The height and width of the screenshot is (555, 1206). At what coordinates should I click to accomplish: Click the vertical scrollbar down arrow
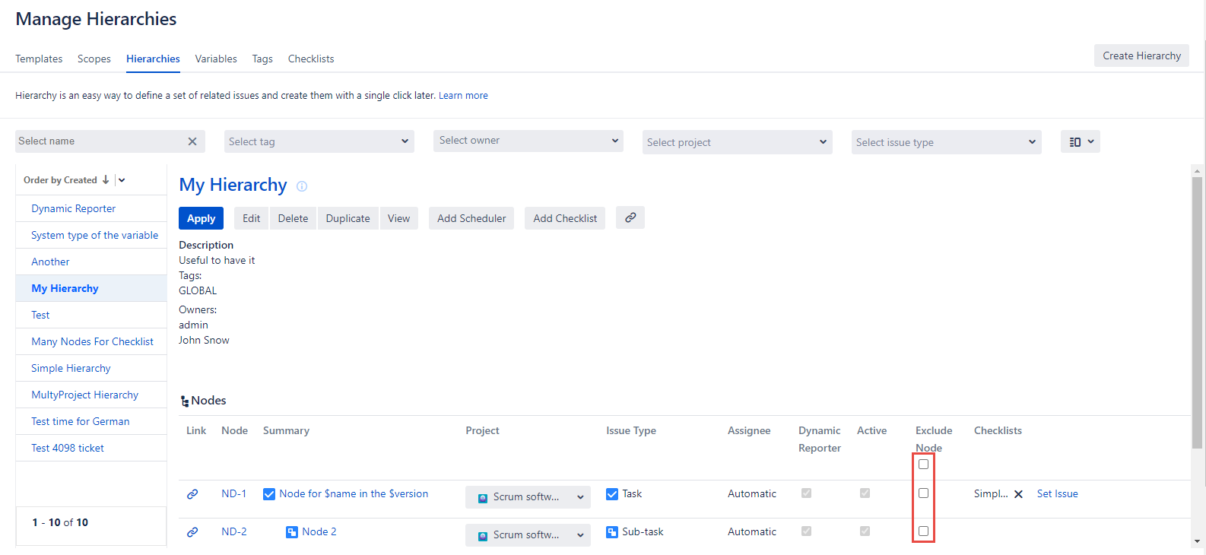click(1198, 541)
